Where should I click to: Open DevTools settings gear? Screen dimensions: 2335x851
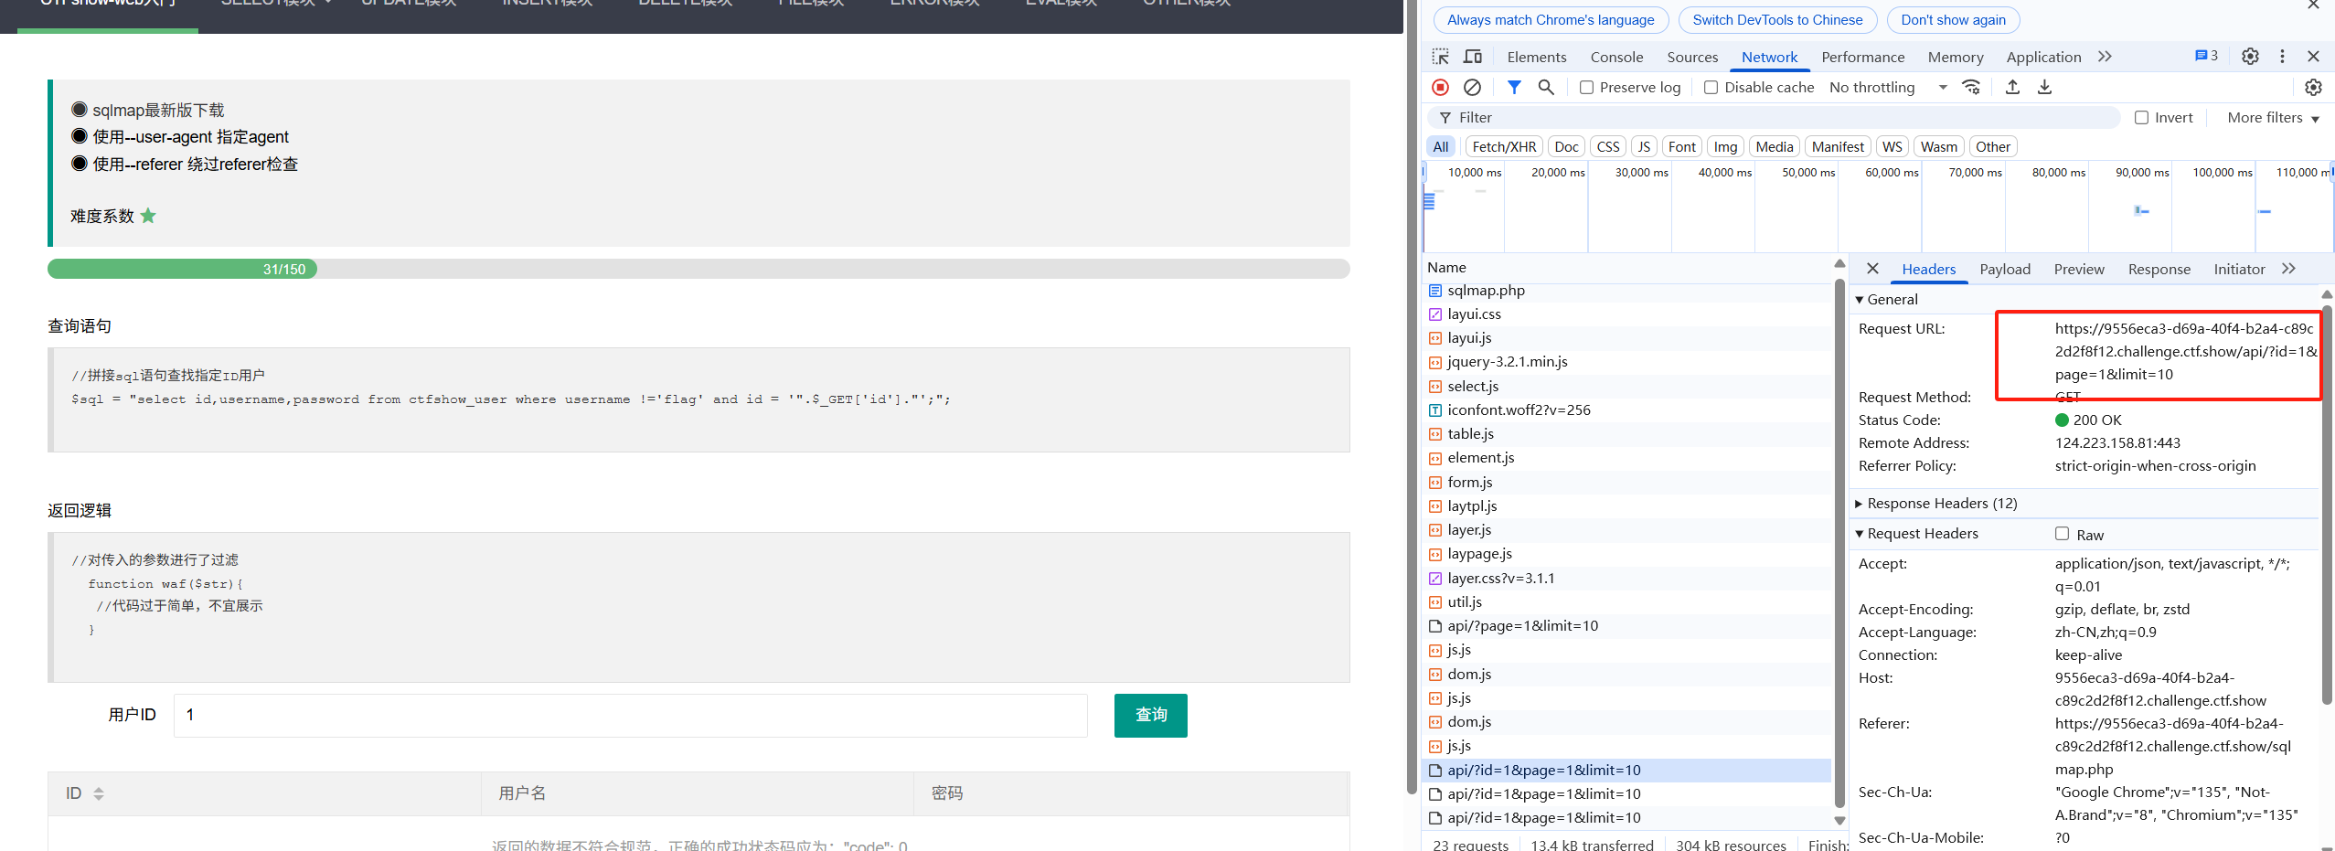(2250, 57)
